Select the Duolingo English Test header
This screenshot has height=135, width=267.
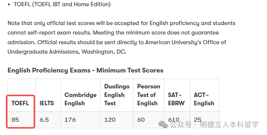click(x=117, y=95)
